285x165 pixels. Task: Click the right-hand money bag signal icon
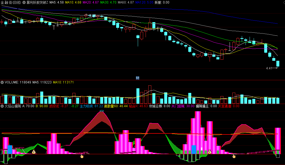pos(210,151)
